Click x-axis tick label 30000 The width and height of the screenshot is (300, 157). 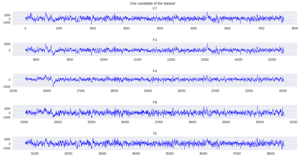click(x=260, y=122)
